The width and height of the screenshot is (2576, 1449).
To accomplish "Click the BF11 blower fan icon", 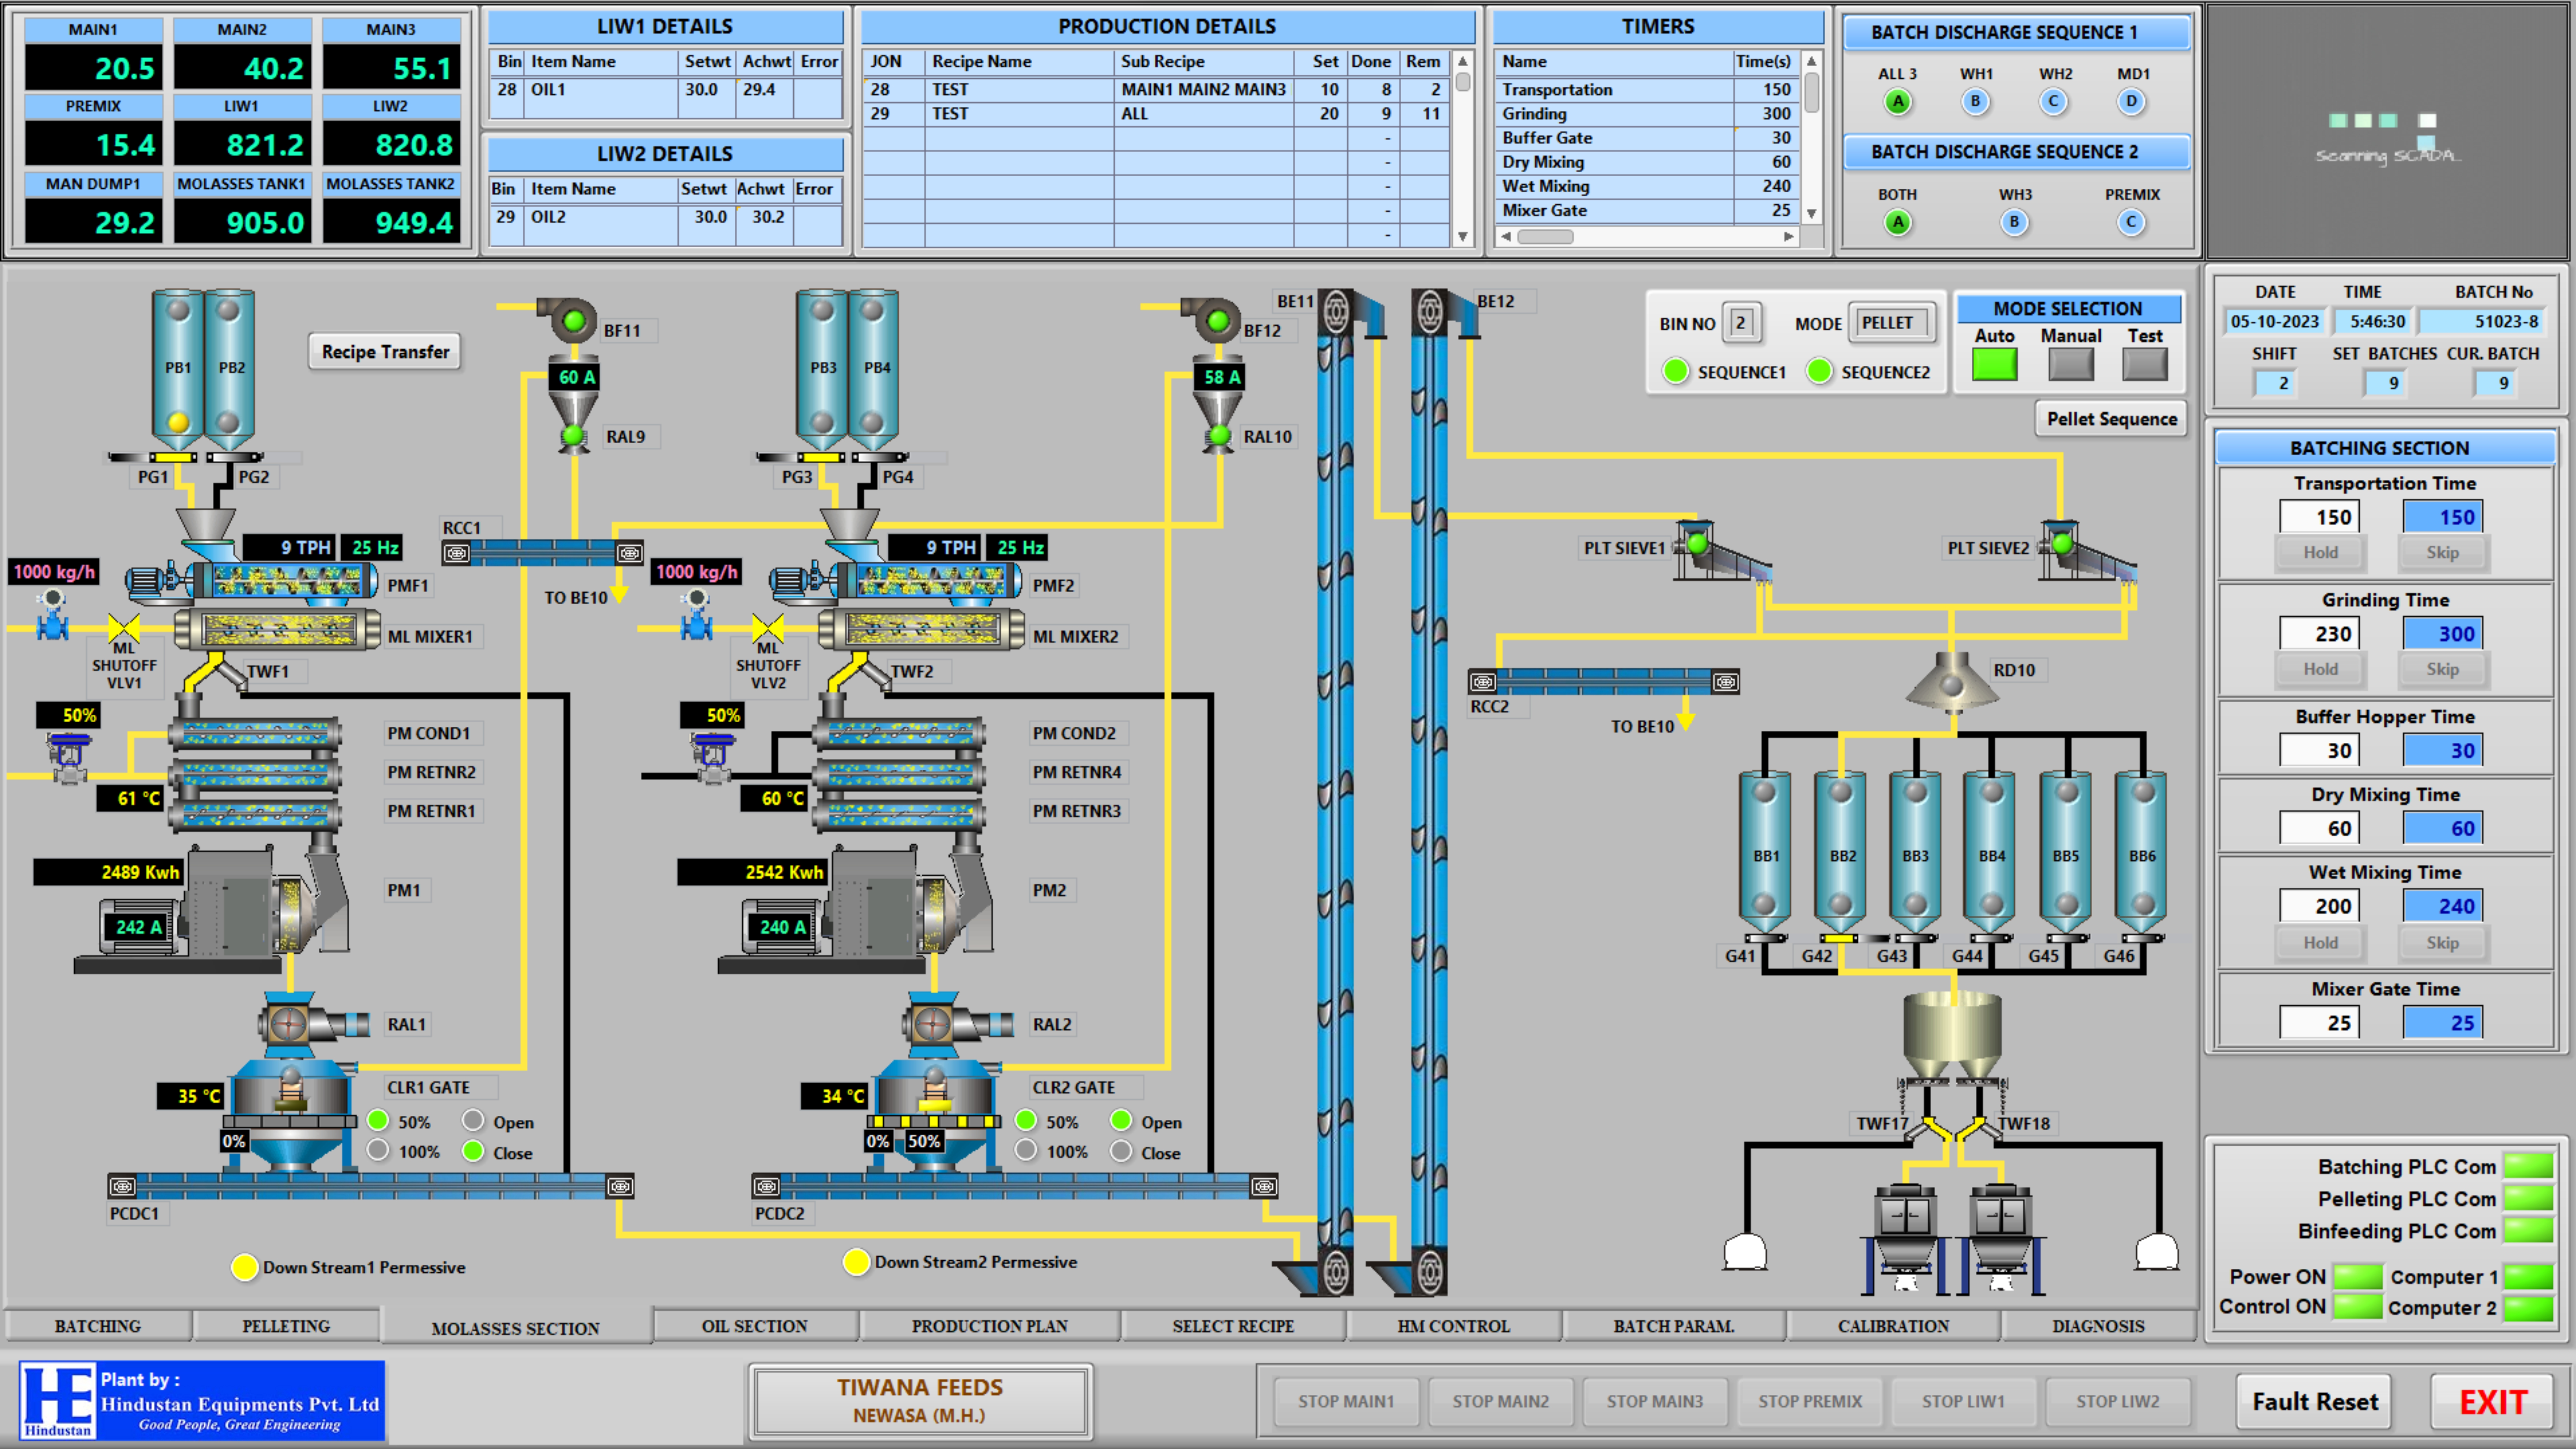I will coord(568,320).
